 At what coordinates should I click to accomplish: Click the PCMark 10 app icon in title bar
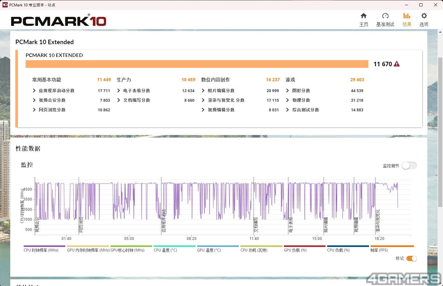click(x=5, y=5)
